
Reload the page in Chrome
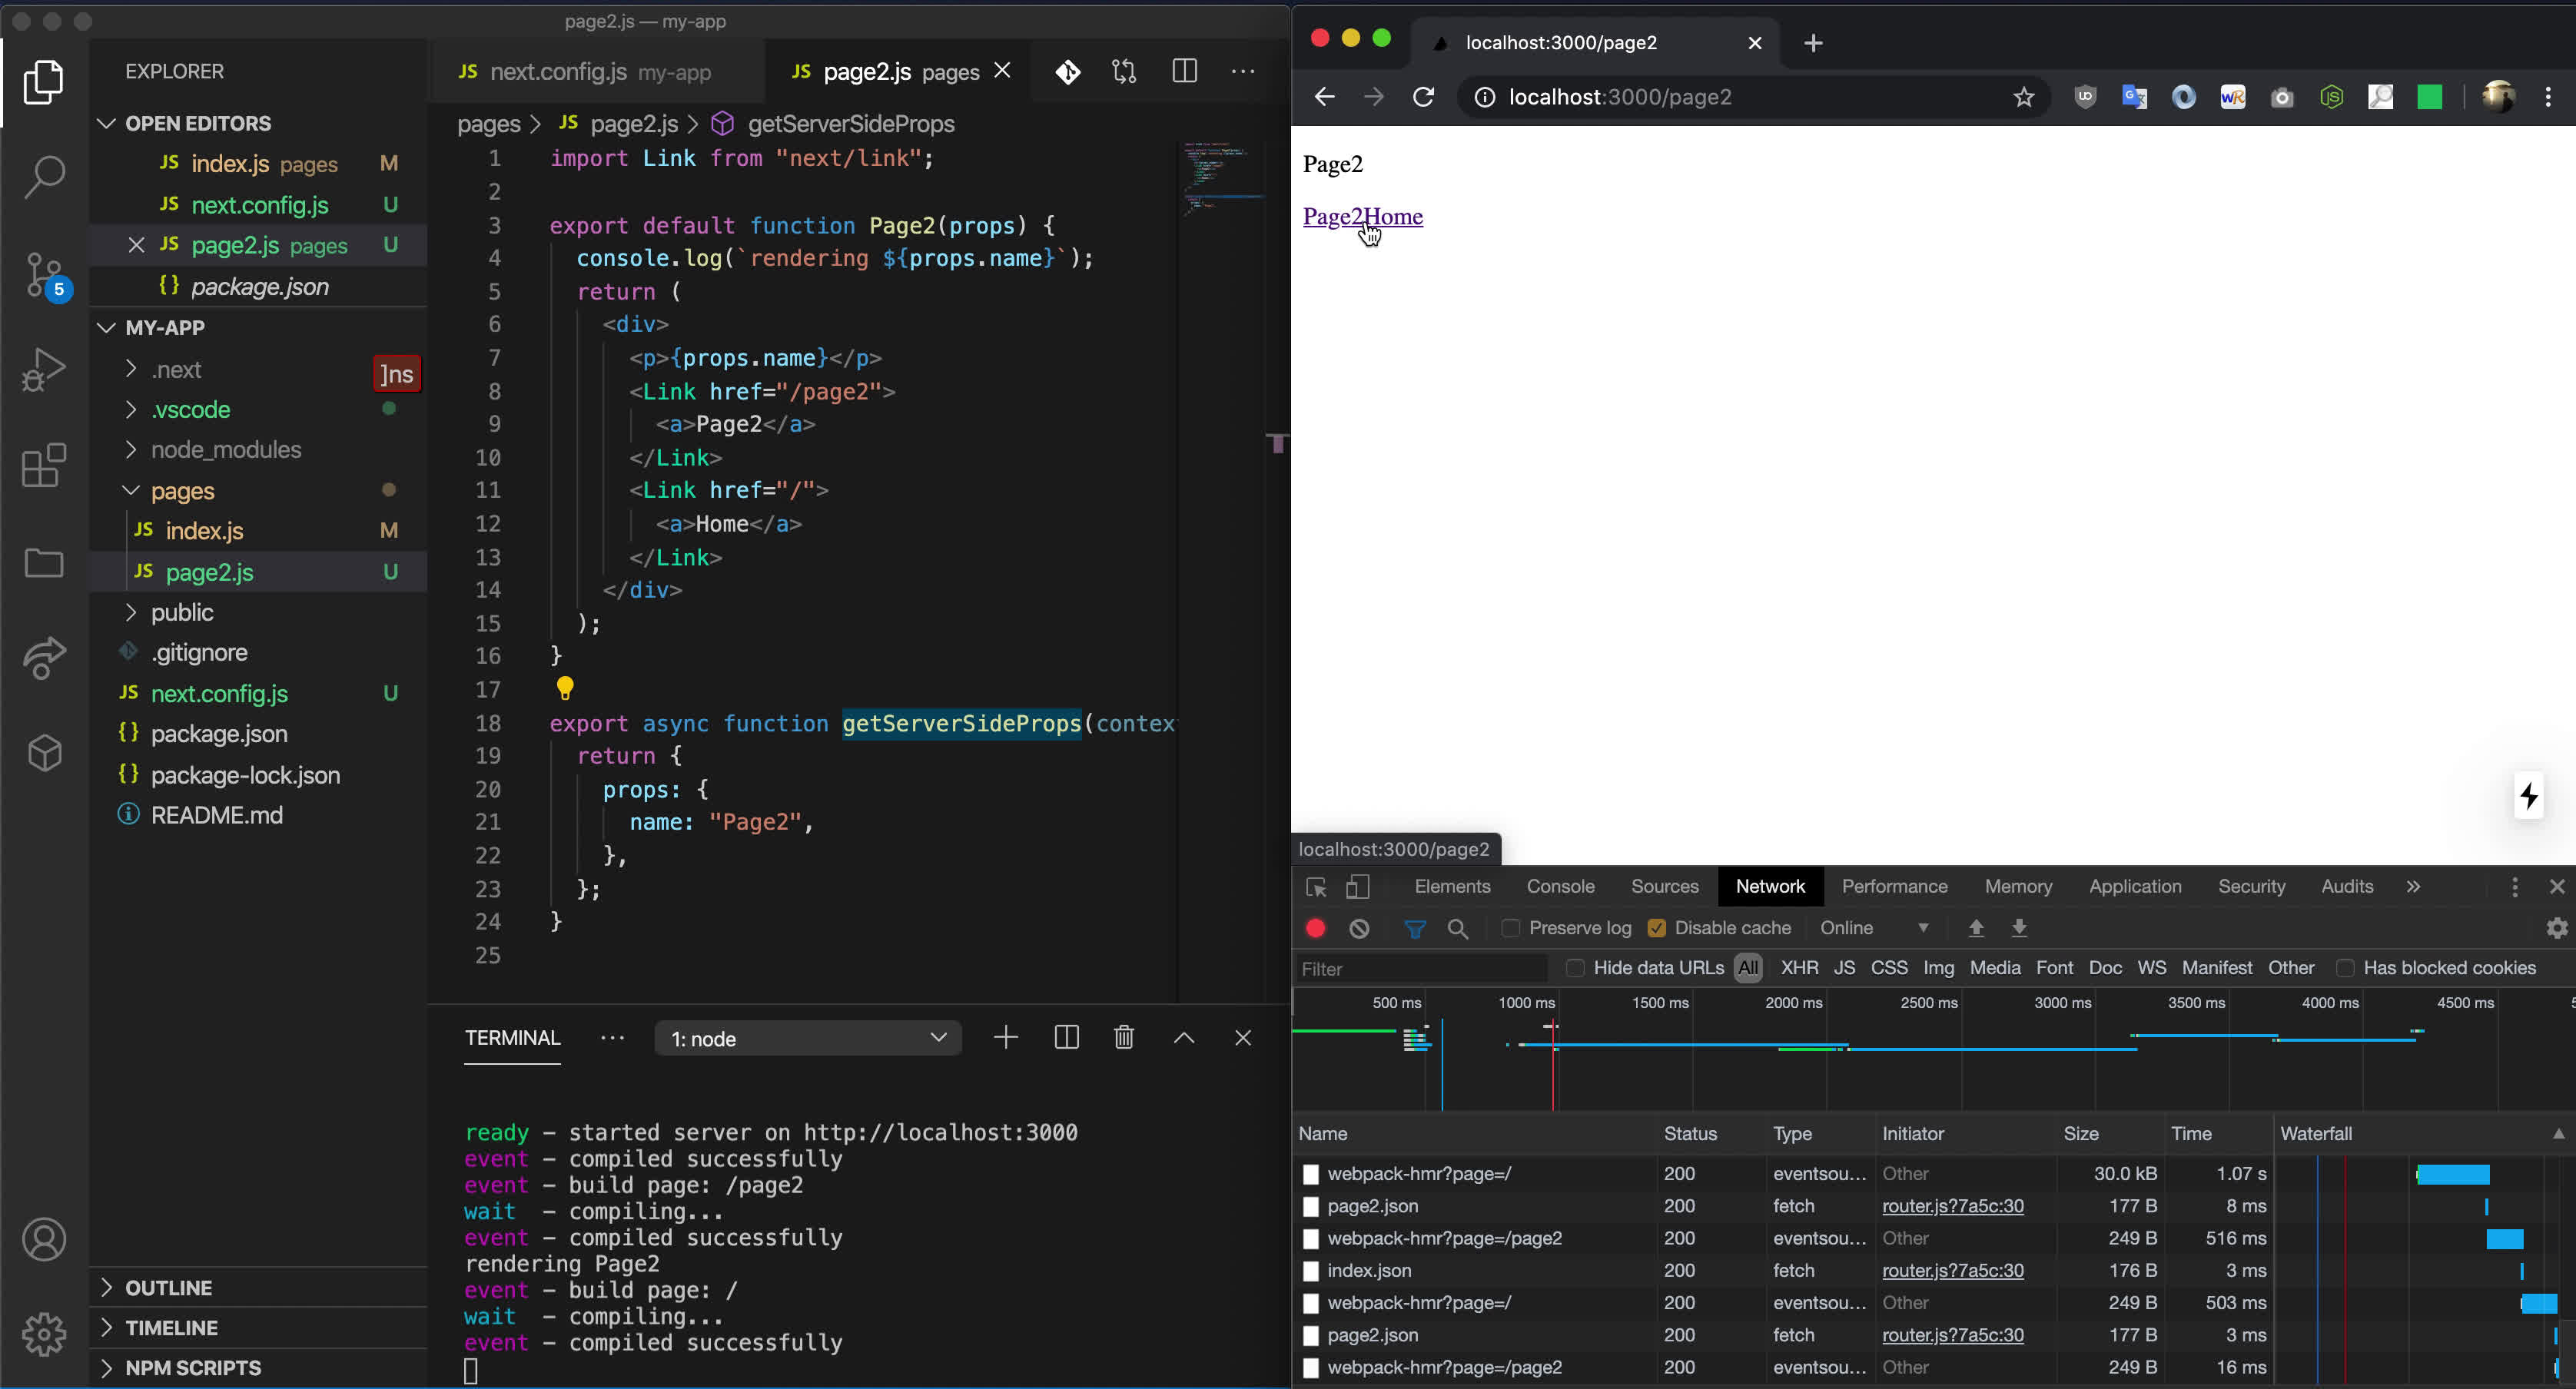coord(1423,97)
